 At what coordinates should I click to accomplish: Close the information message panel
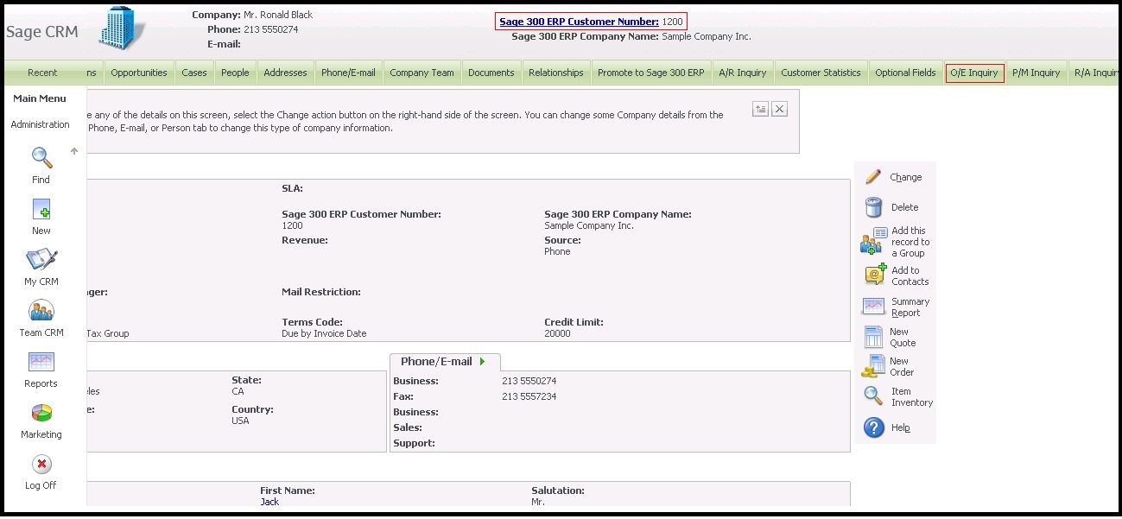pyautogui.click(x=779, y=109)
